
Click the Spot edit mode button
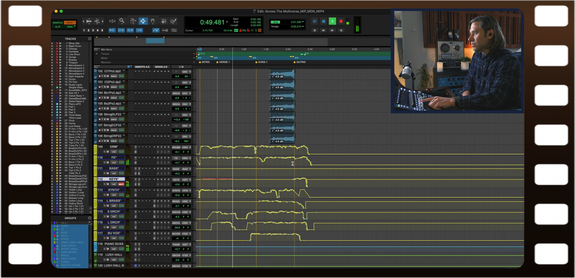(70, 22)
